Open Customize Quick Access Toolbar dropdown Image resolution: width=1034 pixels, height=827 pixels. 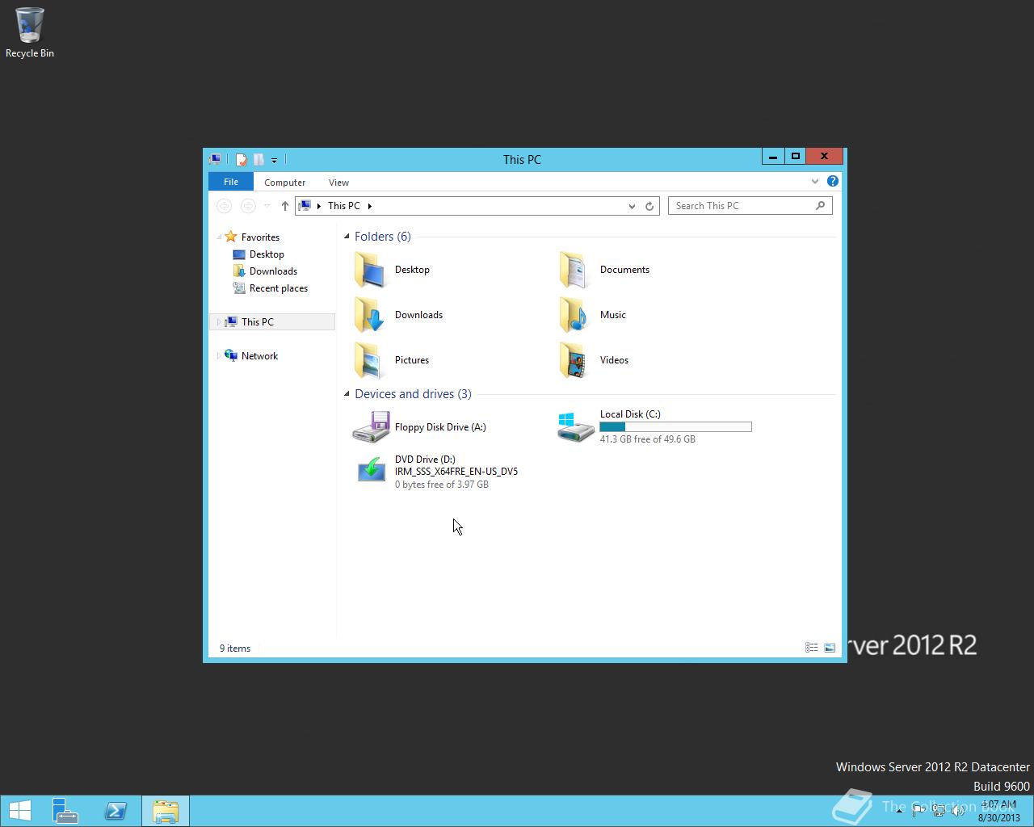(275, 160)
